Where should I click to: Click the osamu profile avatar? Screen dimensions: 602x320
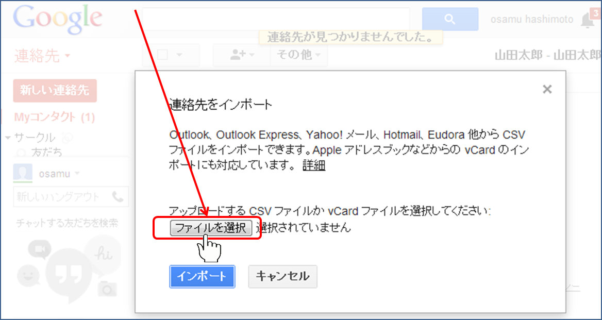[23, 174]
